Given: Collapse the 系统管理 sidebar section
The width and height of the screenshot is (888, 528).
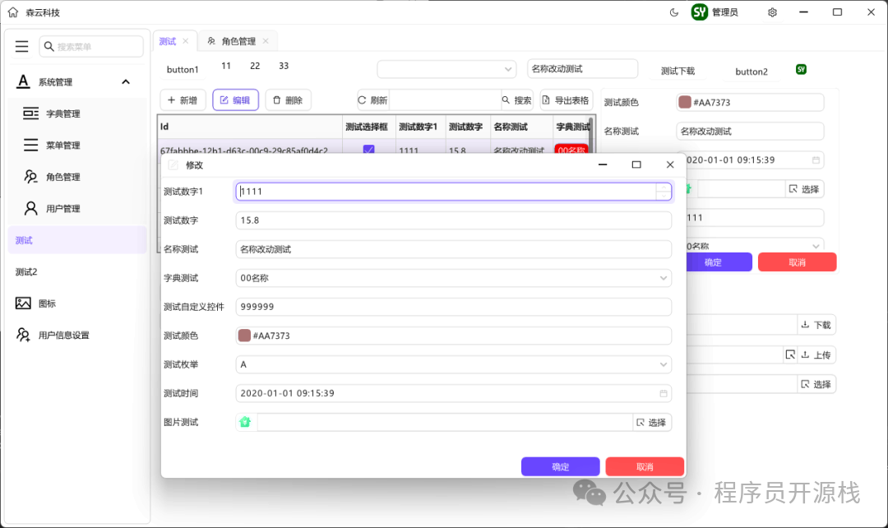Looking at the screenshot, I should coord(126,82).
